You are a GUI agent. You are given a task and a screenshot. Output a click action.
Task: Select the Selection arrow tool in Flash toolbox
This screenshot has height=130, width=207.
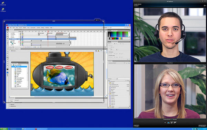click(8, 32)
